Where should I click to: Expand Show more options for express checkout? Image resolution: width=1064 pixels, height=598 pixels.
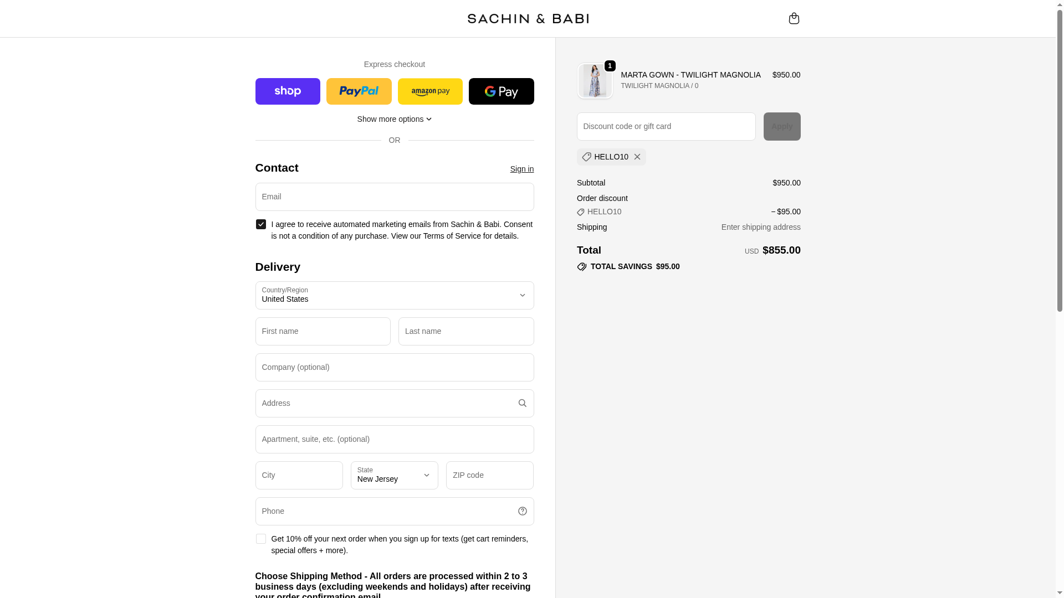pyautogui.click(x=394, y=119)
